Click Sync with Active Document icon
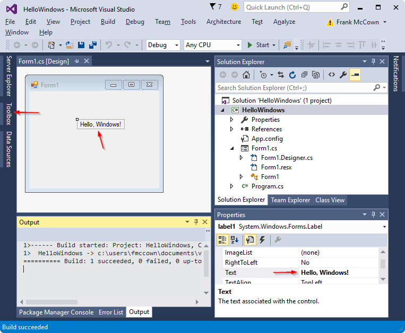Screen dimensions: 405x333 (x=281, y=75)
